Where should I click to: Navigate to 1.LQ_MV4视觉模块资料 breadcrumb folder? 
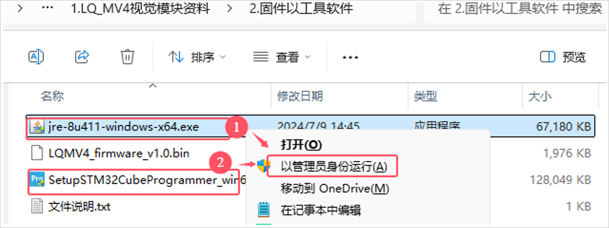tap(141, 9)
